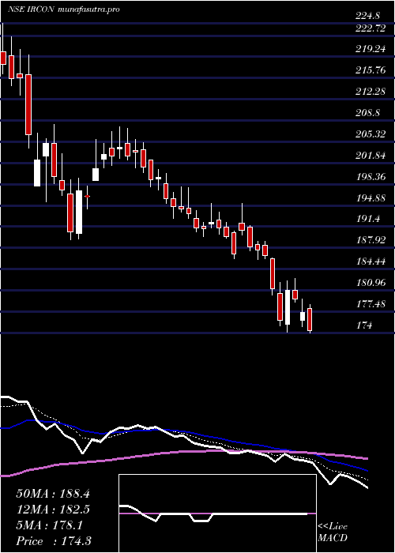Select the 222.72 price axis label

click(371, 28)
